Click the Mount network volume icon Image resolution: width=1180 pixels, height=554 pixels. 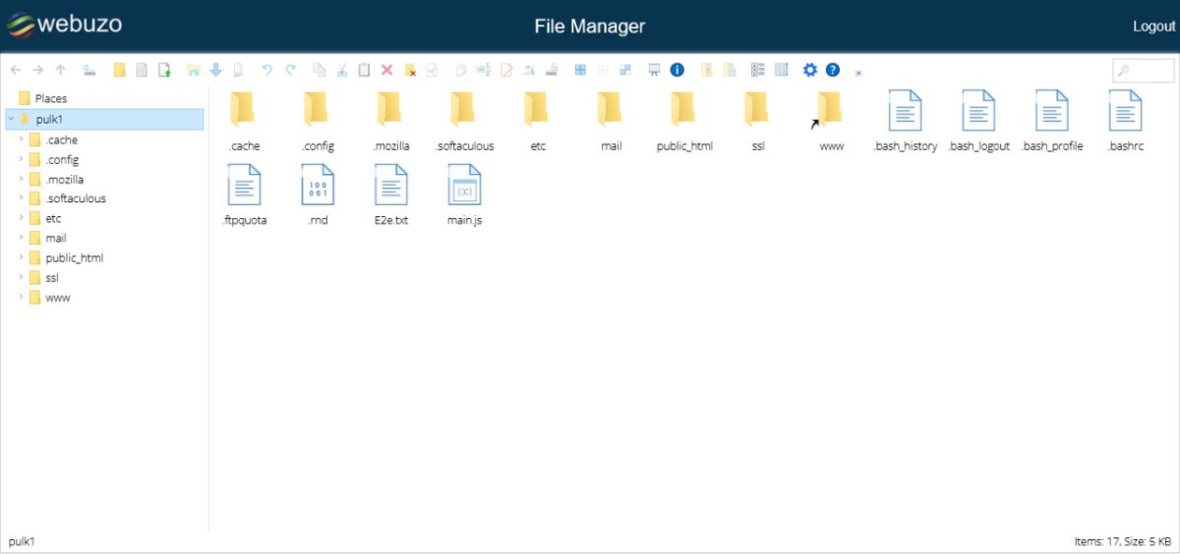[x=88, y=70]
